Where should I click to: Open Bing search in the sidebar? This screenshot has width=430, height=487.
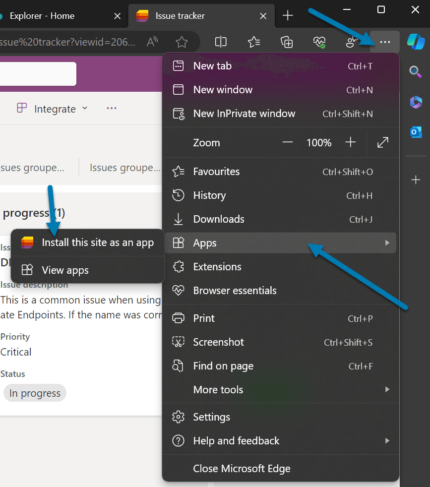(416, 71)
